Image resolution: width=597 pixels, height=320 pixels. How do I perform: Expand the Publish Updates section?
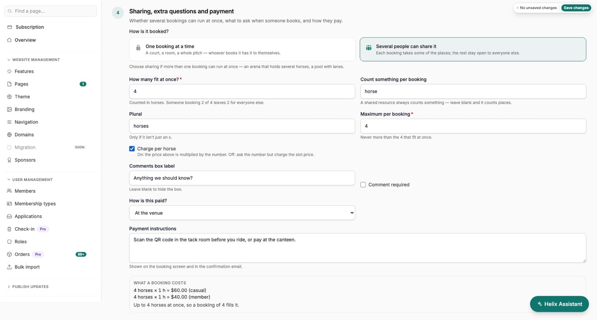coord(28,287)
